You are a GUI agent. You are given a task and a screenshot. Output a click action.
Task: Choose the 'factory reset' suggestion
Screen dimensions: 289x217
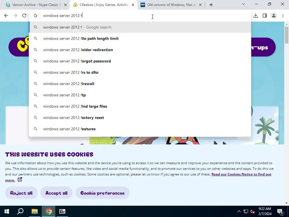coord(140,118)
